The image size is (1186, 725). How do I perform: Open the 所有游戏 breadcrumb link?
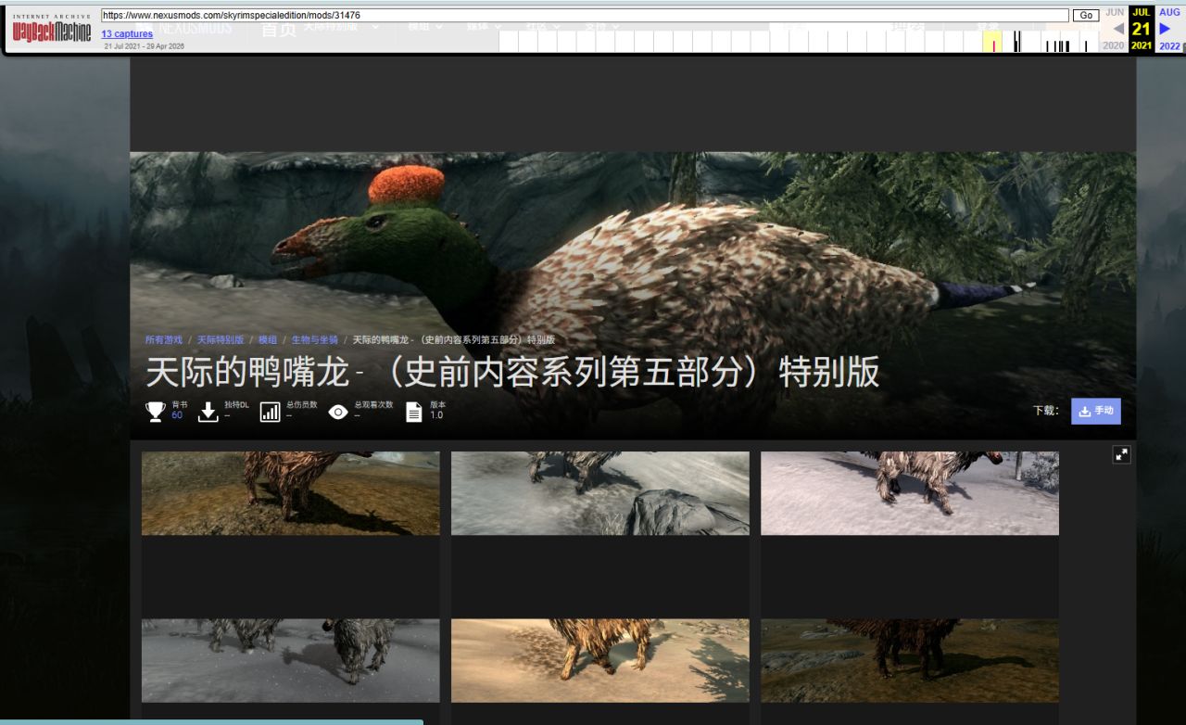pyautogui.click(x=164, y=340)
